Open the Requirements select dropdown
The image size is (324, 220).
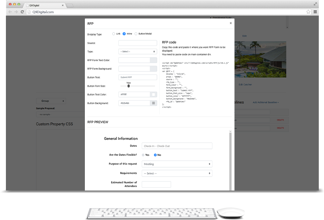coord(177,174)
